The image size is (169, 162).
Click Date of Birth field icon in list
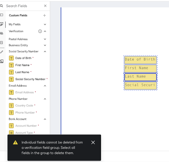click(x=11, y=58)
